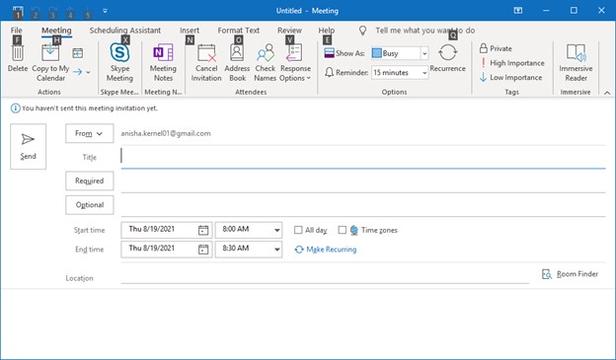Image resolution: width=616 pixels, height=360 pixels.
Task: Click the small calendar icon beside Copy to My Calendar
Action: click(x=78, y=53)
